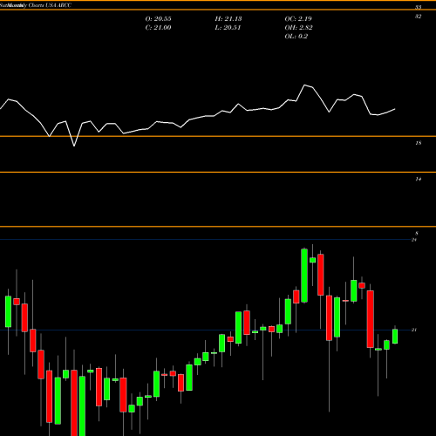The width and height of the screenshot is (436, 436).
Task: Click the '14' indicator axis label
Action: point(418,180)
